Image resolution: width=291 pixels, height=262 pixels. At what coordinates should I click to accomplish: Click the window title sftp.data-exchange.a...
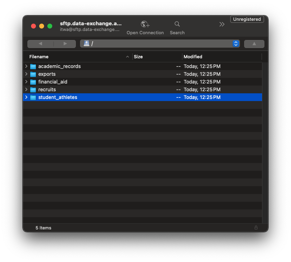91,24
